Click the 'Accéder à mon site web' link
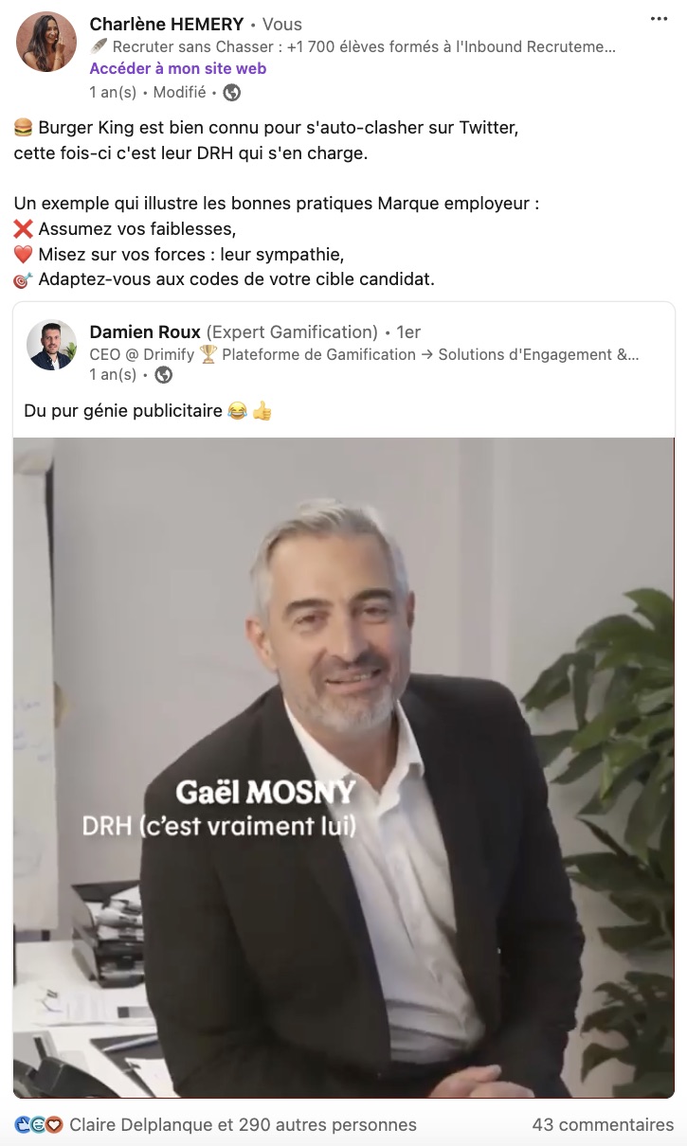This screenshot has height=1146, width=687. tap(178, 68)
